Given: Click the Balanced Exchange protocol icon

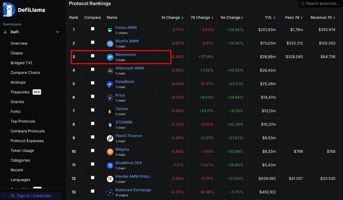Looking at the screenshot, I should click(110, 193).
